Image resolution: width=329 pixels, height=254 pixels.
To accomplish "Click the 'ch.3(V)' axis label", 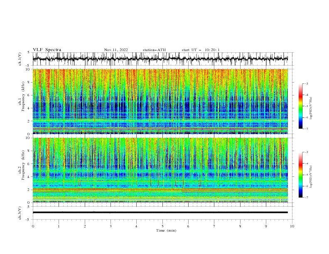I will (20, 213).
